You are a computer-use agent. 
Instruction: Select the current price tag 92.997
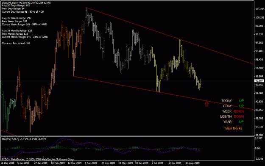259,81
